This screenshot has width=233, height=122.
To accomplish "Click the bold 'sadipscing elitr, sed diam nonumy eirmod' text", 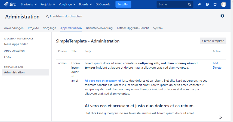I will (x=168, y=63).
